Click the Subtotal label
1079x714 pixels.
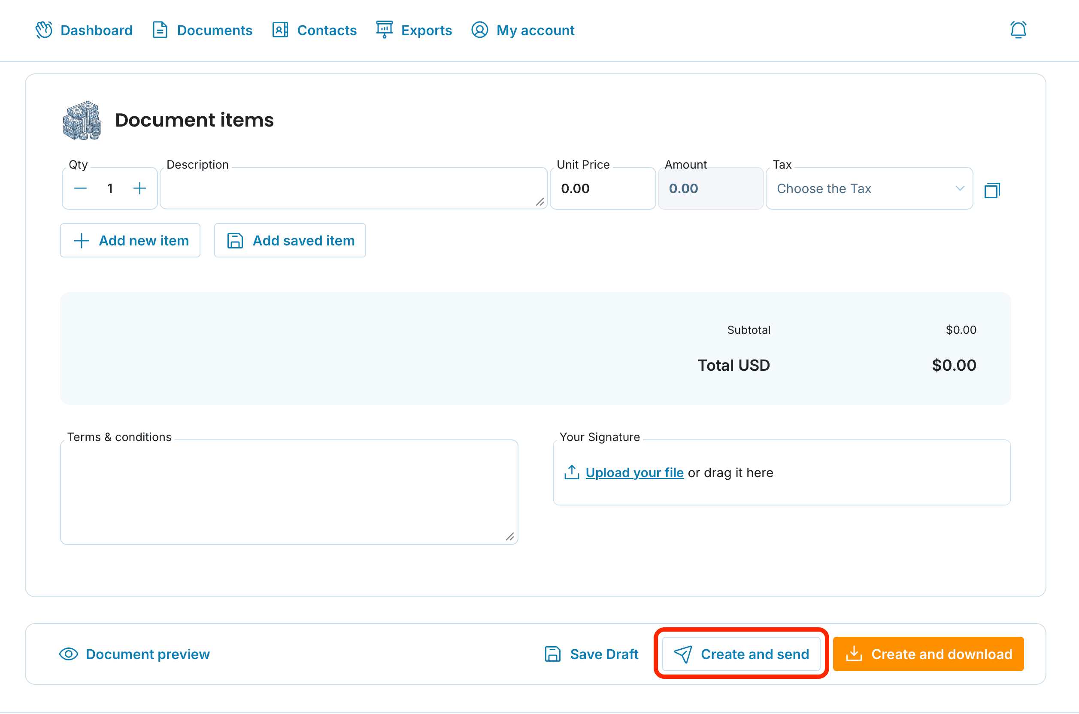pyautogui.click(x=749, y=330)
